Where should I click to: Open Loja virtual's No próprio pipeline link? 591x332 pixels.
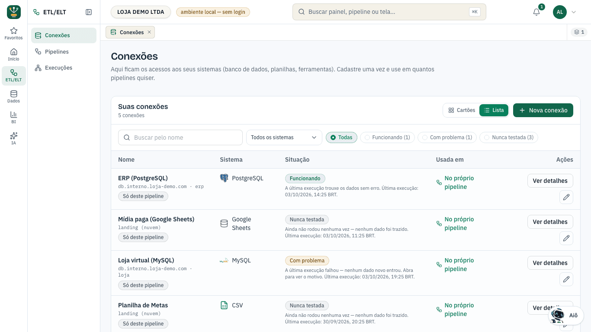click(459, 265)
